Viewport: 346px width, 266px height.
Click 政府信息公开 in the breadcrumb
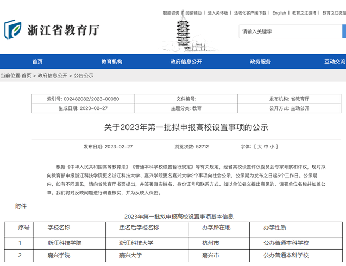click(53, 76)
